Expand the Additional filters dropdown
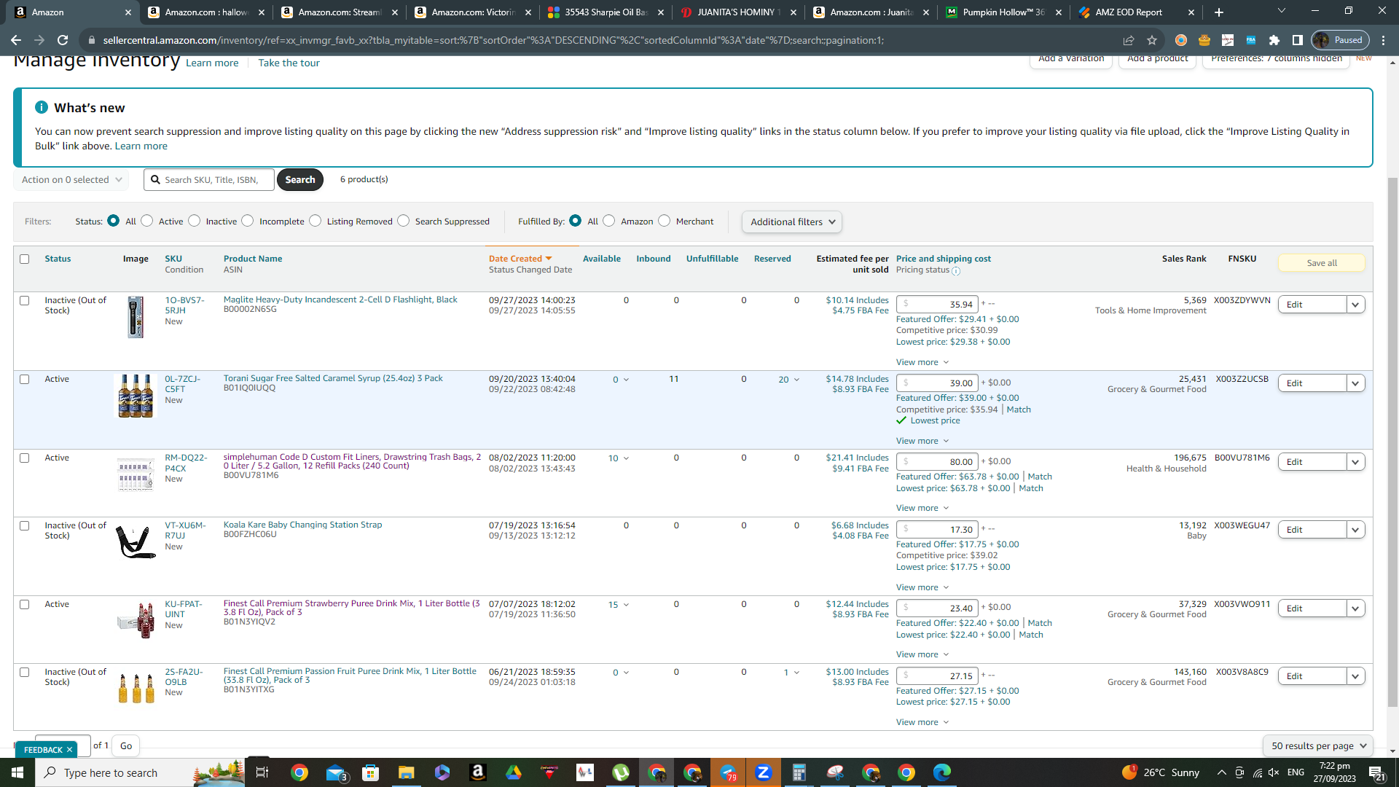The width and height of the screenshot is (1399, 787). point(792,222)
